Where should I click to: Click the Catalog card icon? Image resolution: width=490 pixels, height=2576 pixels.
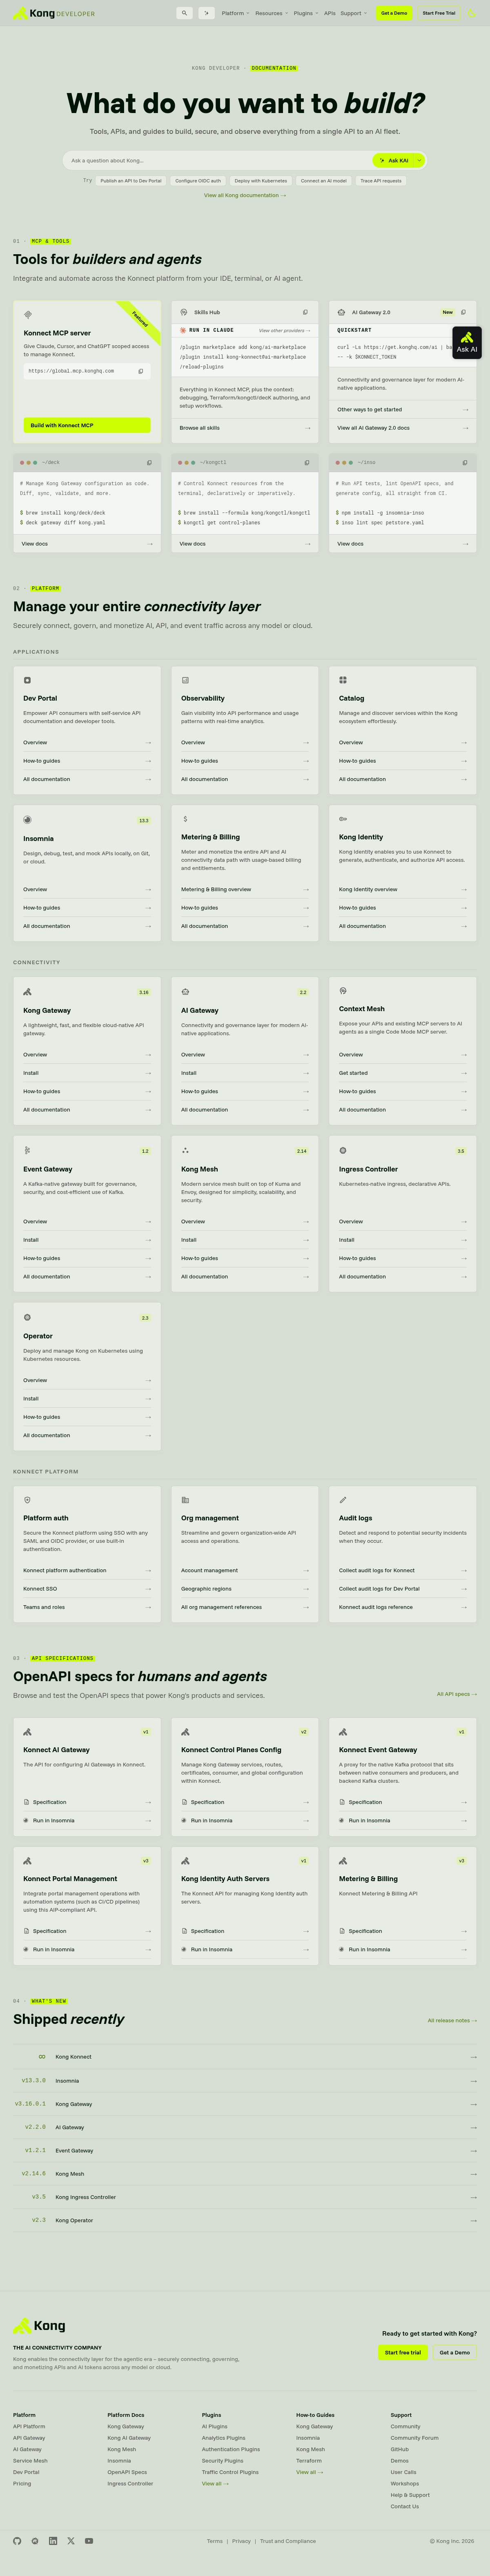(343, 680)
